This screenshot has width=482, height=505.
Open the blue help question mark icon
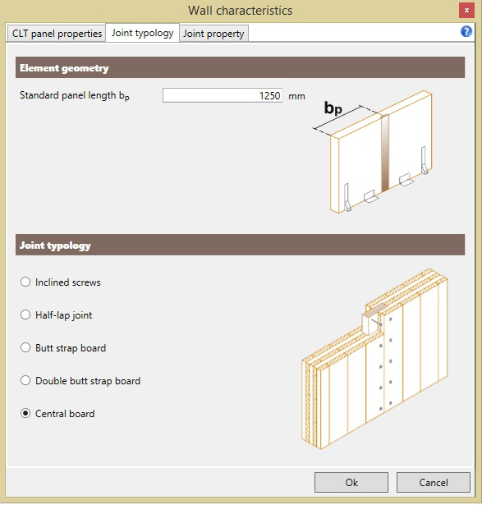click(x=466, y=31)
